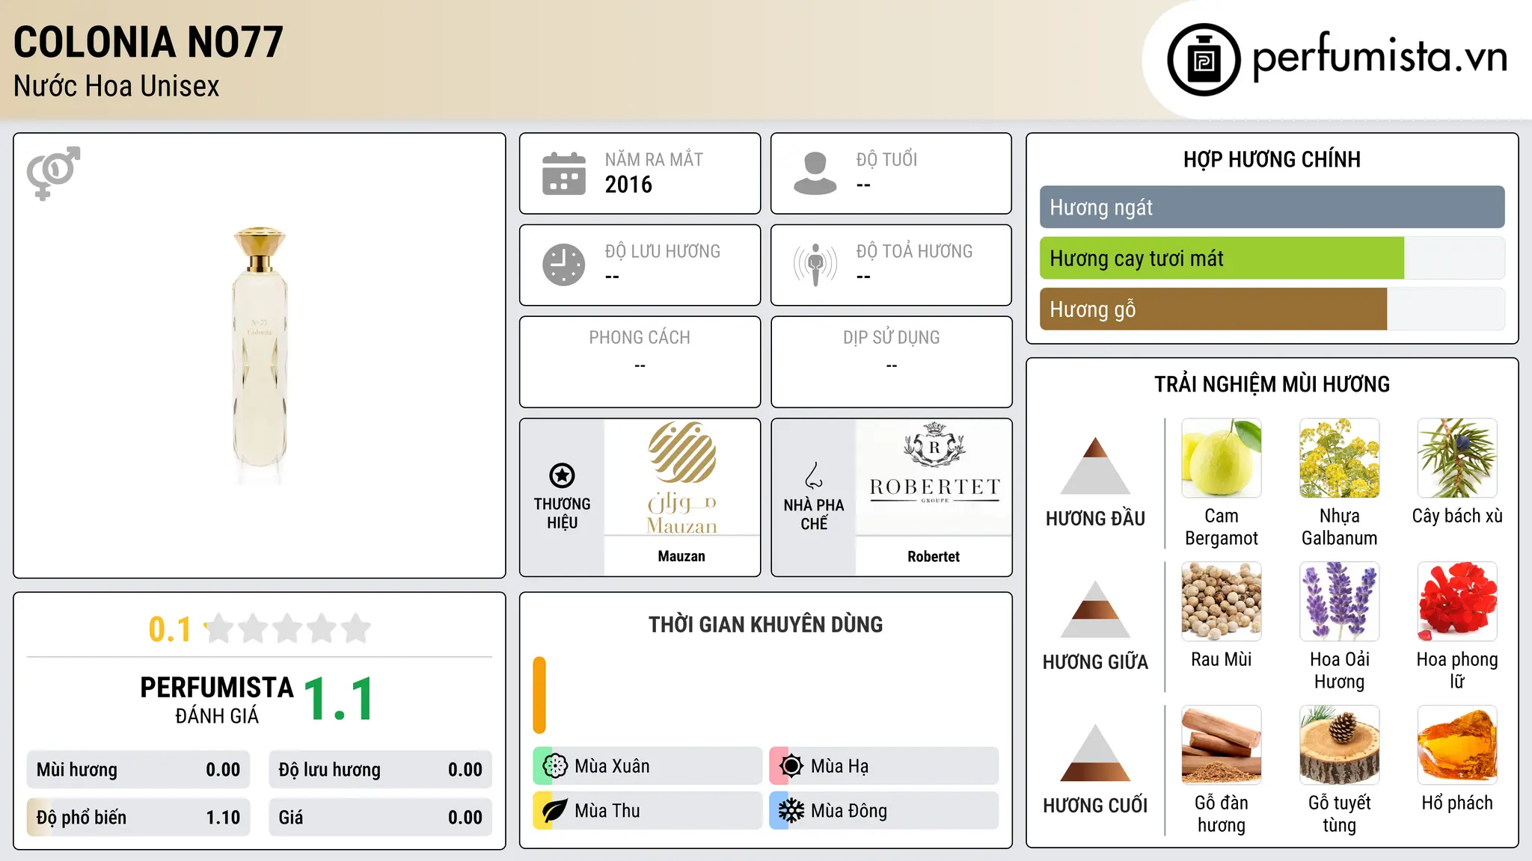Image resolution: width=1532 pixels, height=861 pixels.
Task: Click the Hương cay tươi mát accord bar
Action: click(x=1272, y=258)
